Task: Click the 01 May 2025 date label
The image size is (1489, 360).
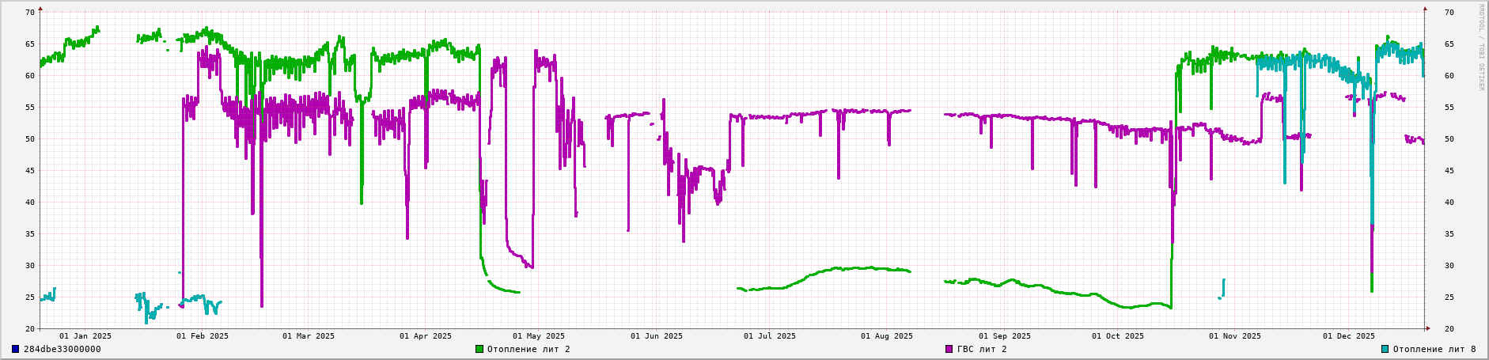Action: click(539, 336)
